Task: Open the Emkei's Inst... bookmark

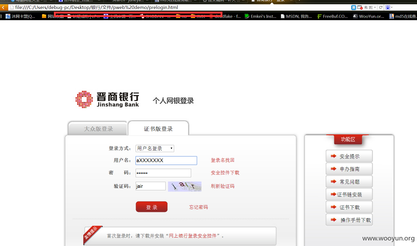Action: (260, 16)
